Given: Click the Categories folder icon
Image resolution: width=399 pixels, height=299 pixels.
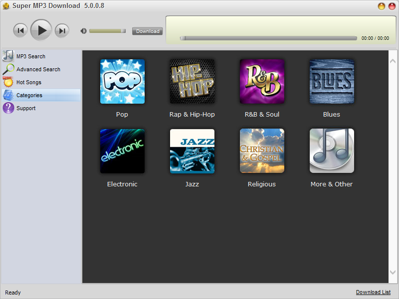Looking at the screenshot, I should 8,95.
